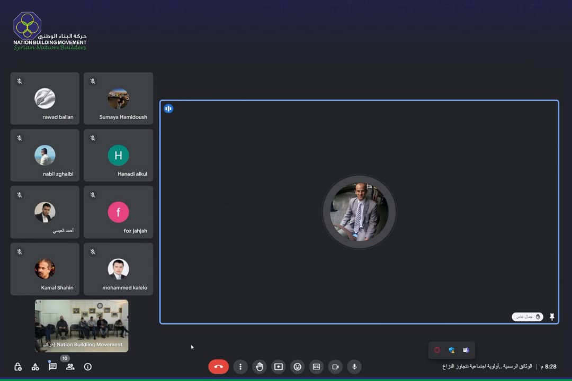Click the Hanadi alkul participant tile
The height and width of the screenshot is (381, 572).
tap(119, 156)
